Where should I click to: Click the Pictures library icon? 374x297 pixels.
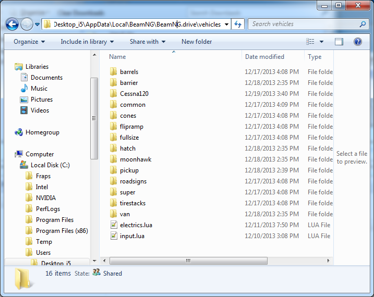(24, 100)
